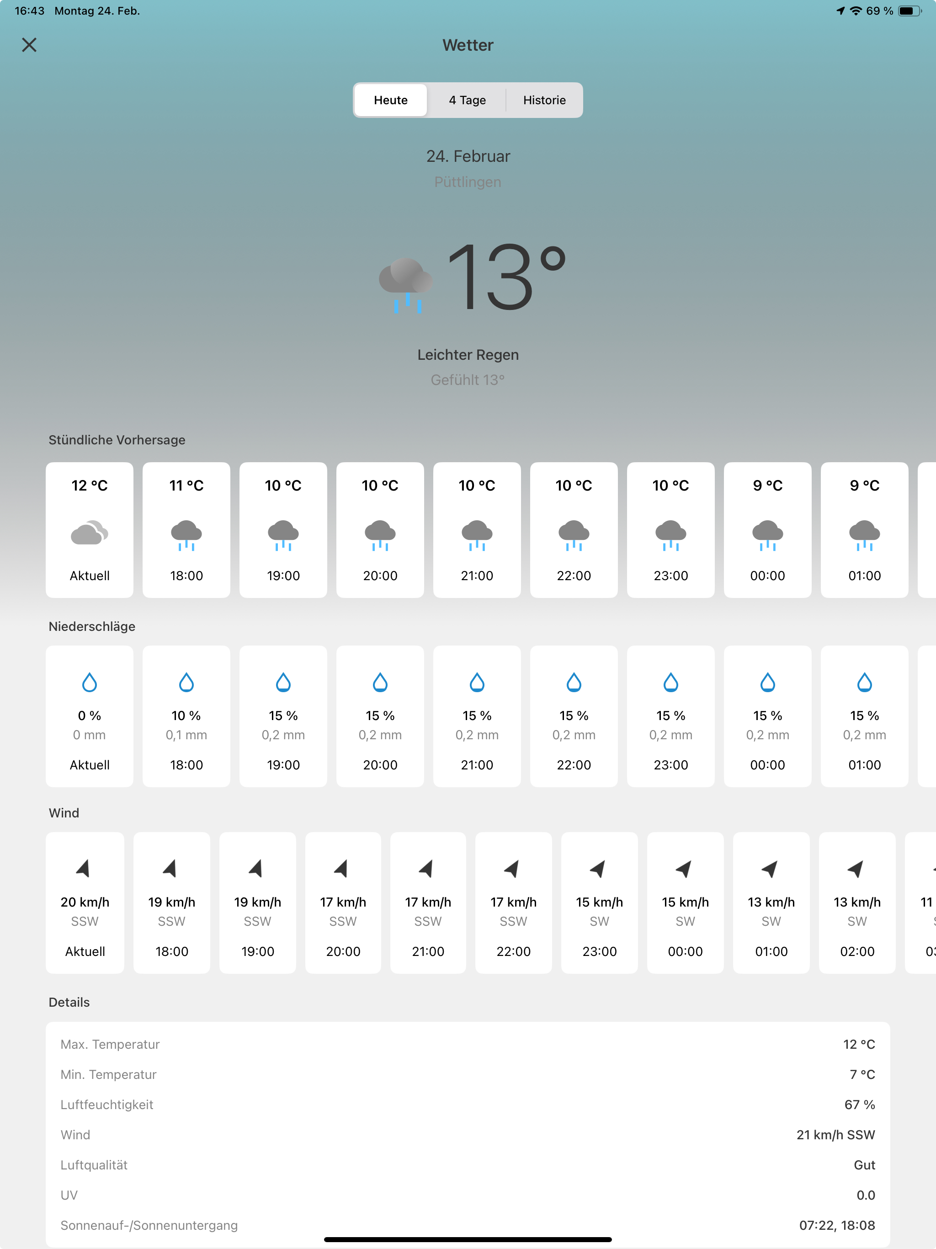Tap the rain icon for 21:00 forecast
Screen dimensions: 936x1249
(477, 535)
